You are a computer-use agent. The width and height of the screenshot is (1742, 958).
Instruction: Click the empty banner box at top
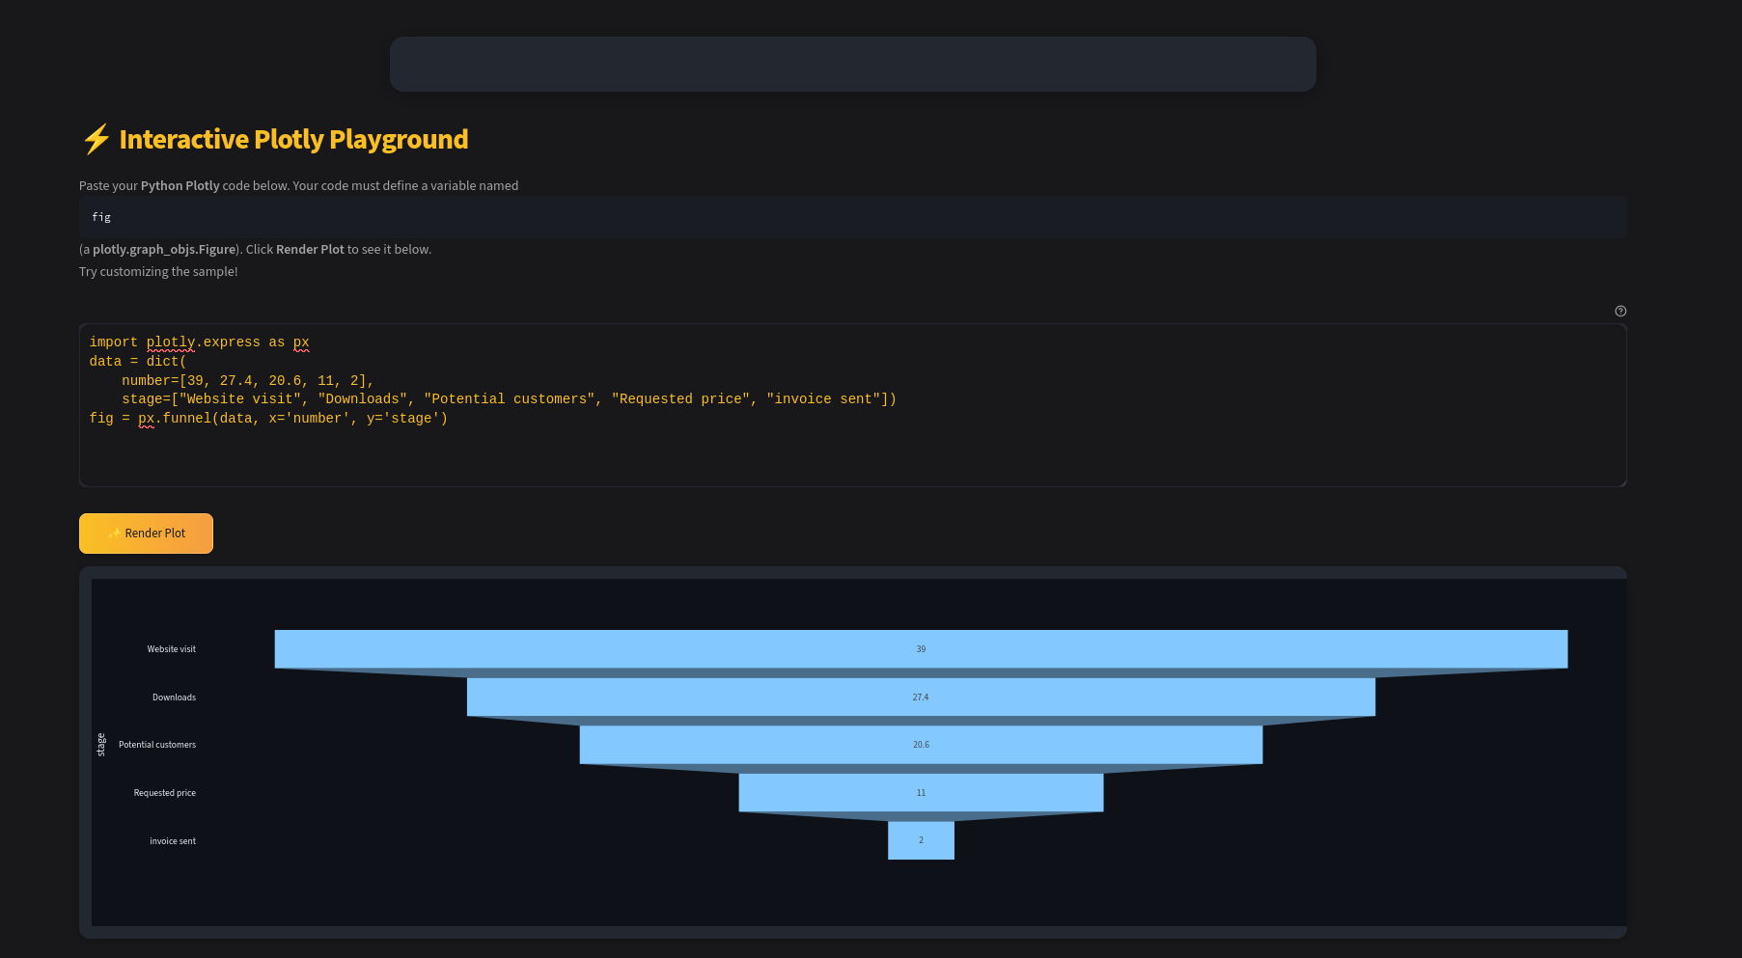coord(852,65)
